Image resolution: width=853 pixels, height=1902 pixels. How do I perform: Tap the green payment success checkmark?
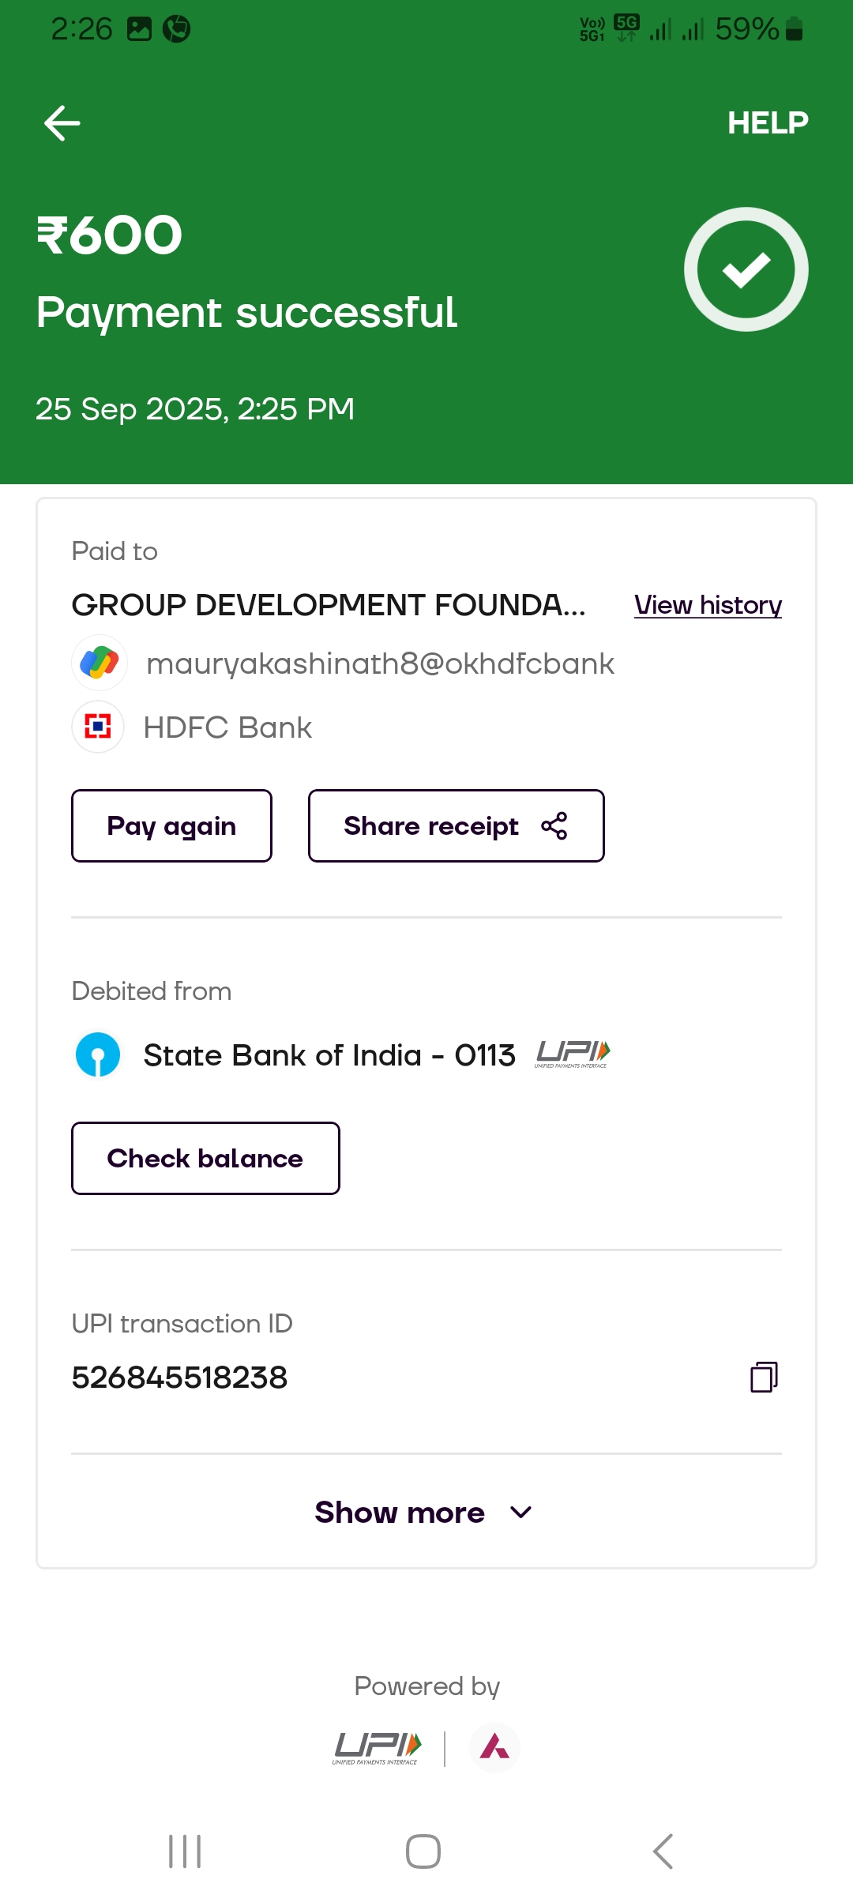[746, 269]
